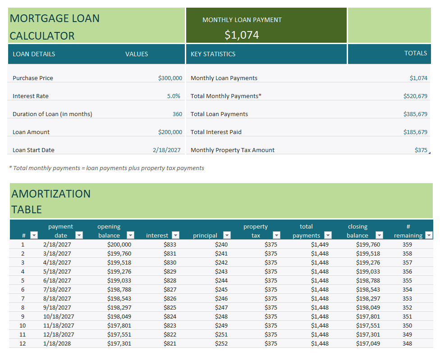Click the closing balance $199,760 in row 1

pos(368,244)
